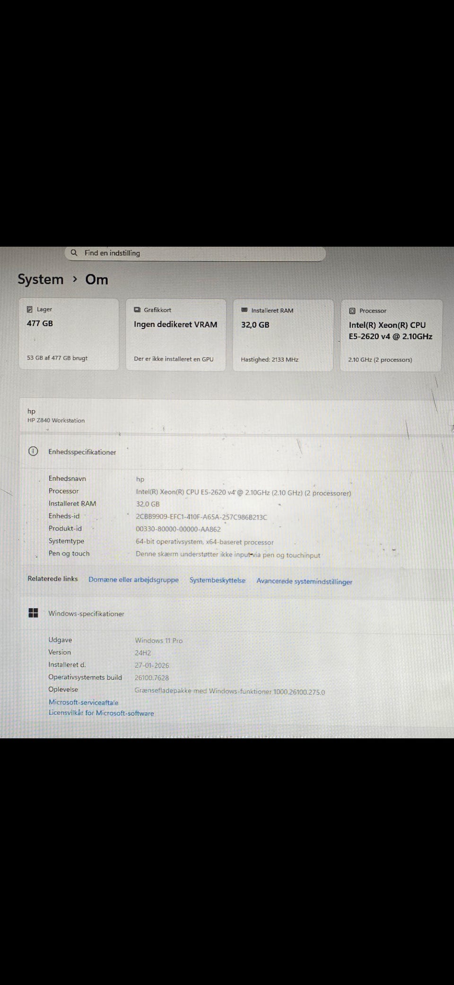454x985 pixels.
Task: Open 'Licensvilkår for Microsoft-software' link
Action: point(101,713)
